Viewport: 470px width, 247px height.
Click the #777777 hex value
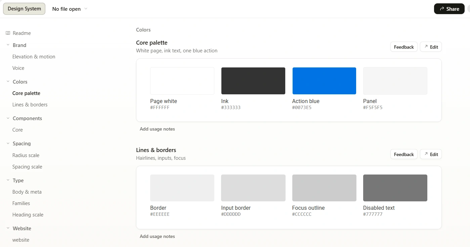point(373,214)
